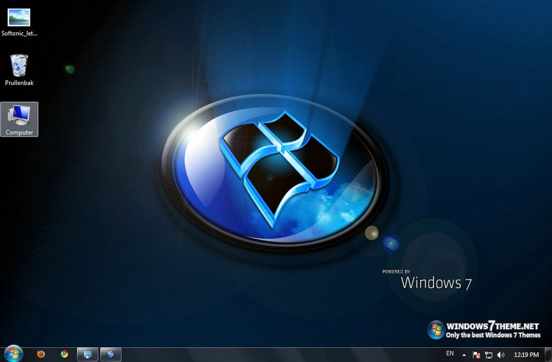Launch Google Chrome from the taskbar
This screenshot has width=552, height=362.
64,354
